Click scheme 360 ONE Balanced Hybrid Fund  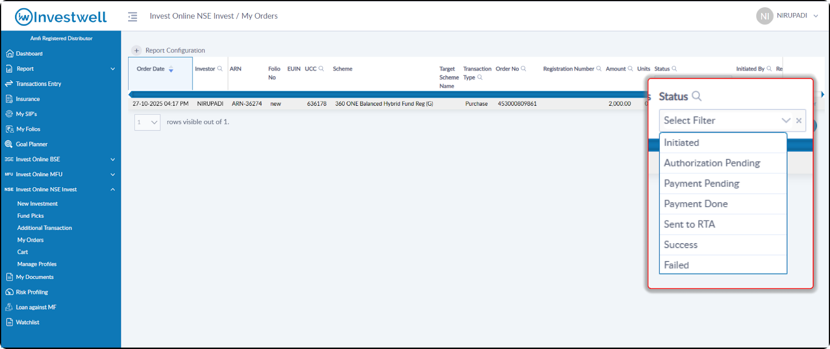[384, 104]
